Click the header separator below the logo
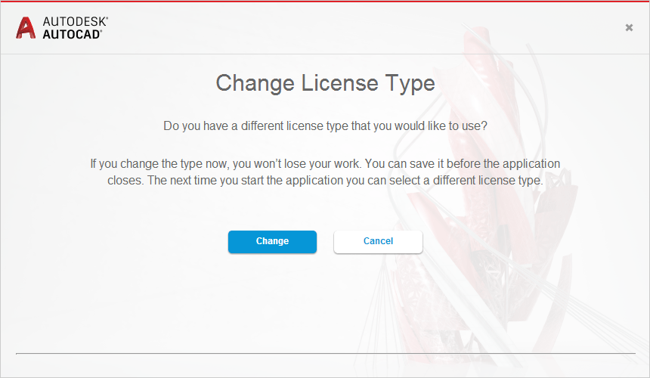Image resolution: width=650 pixels, height=378 pixels. 325,54
